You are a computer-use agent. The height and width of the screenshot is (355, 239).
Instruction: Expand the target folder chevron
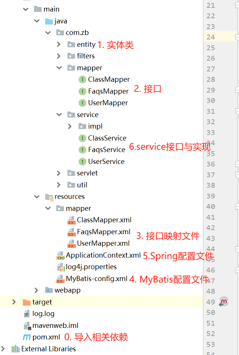[x=14, y=302]
